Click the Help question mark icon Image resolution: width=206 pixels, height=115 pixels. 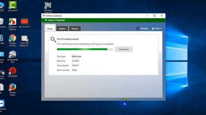[153, 28]
